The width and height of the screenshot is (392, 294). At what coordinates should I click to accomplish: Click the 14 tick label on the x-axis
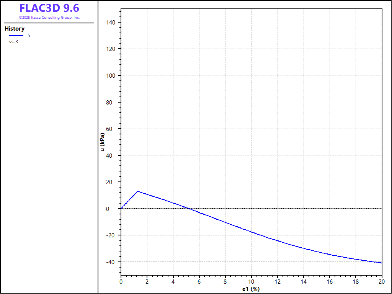(x=304, y=281)
